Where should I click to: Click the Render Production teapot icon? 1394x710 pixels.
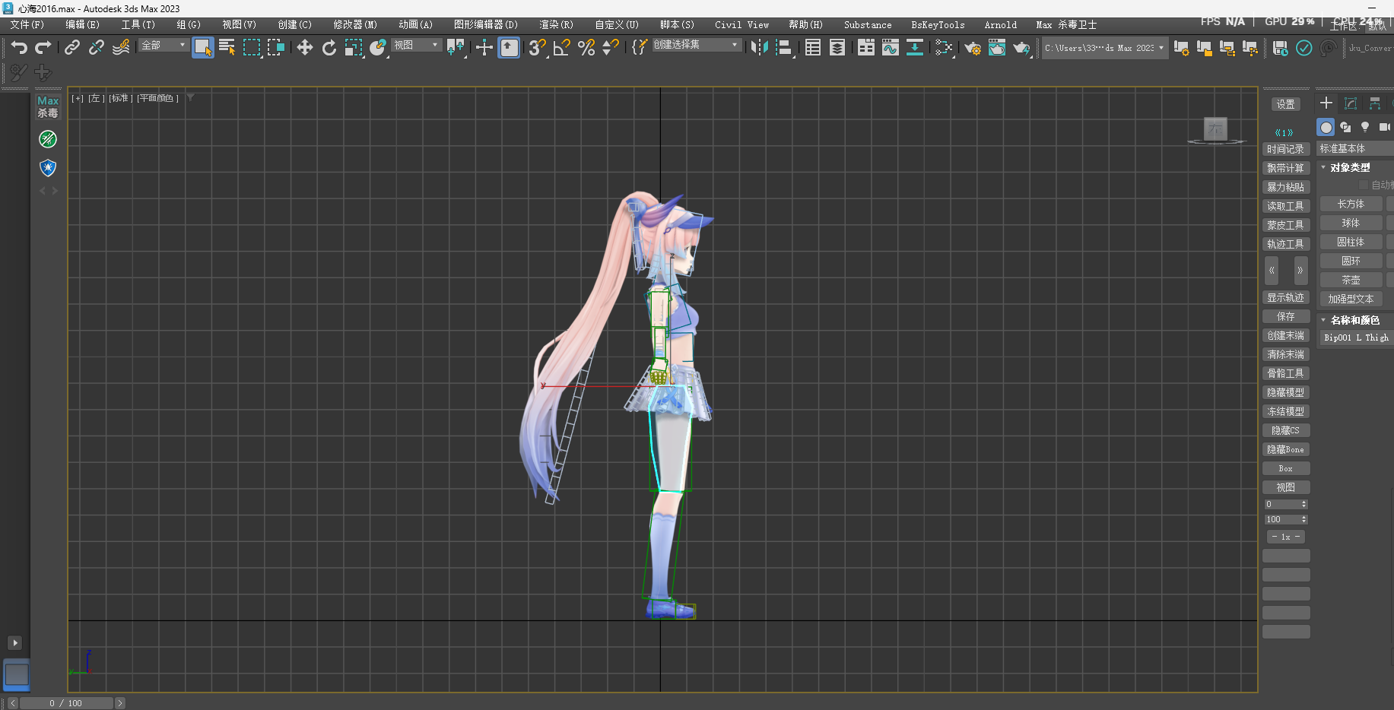coord(1021,48)
